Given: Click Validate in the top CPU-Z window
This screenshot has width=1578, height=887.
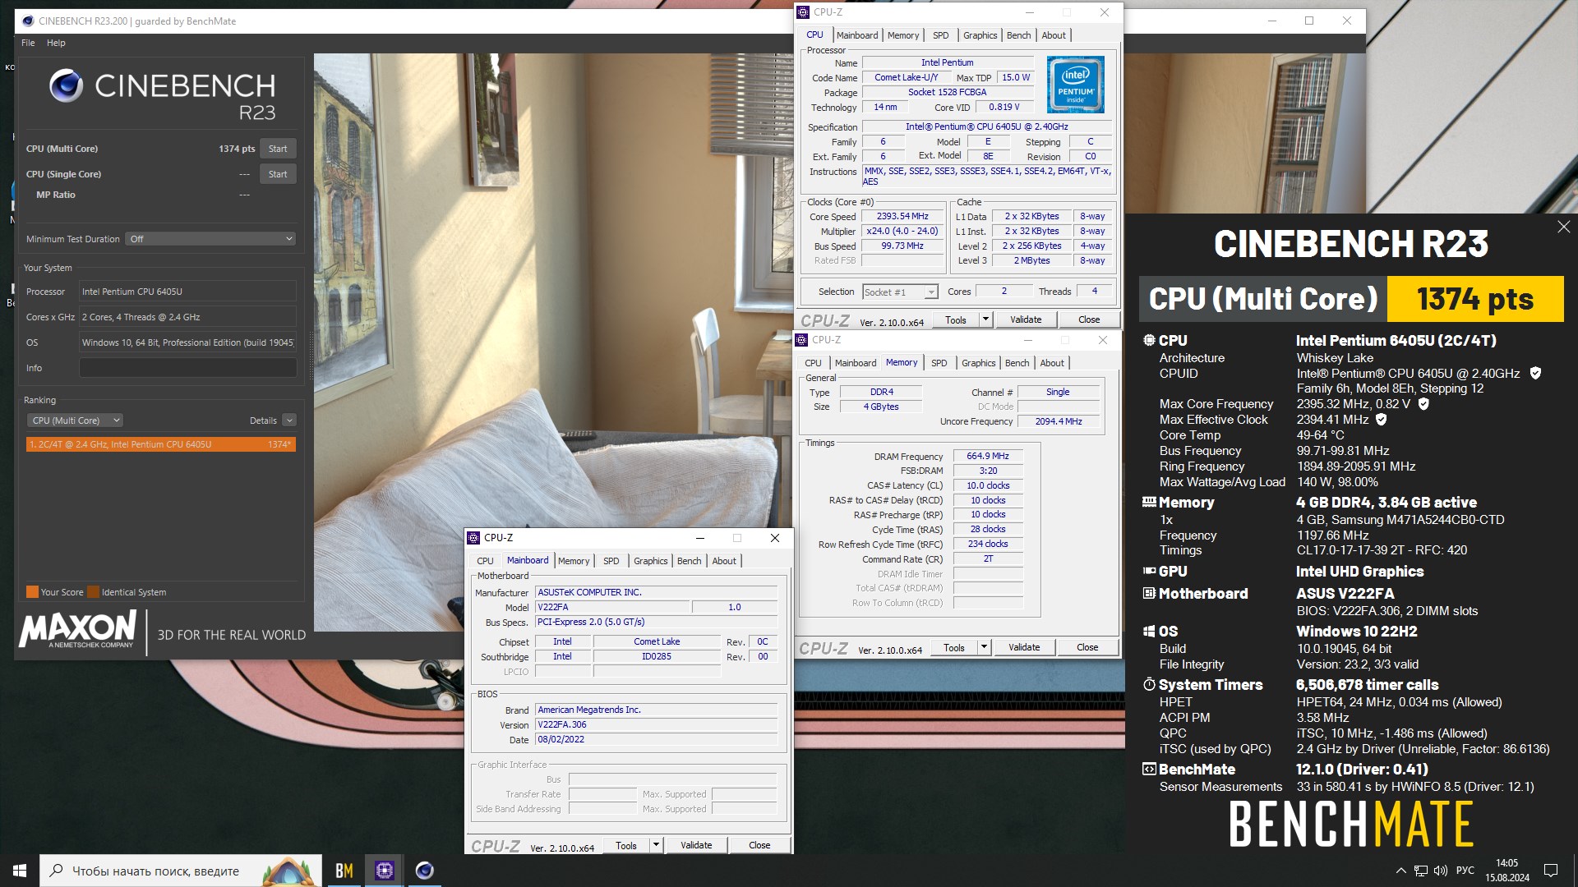Looking at the screenshot, I should coord(1025,319).
